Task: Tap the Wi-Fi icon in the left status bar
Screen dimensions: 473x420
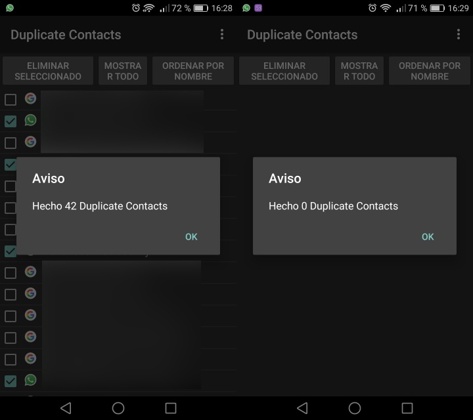Action: click(148, 8)
